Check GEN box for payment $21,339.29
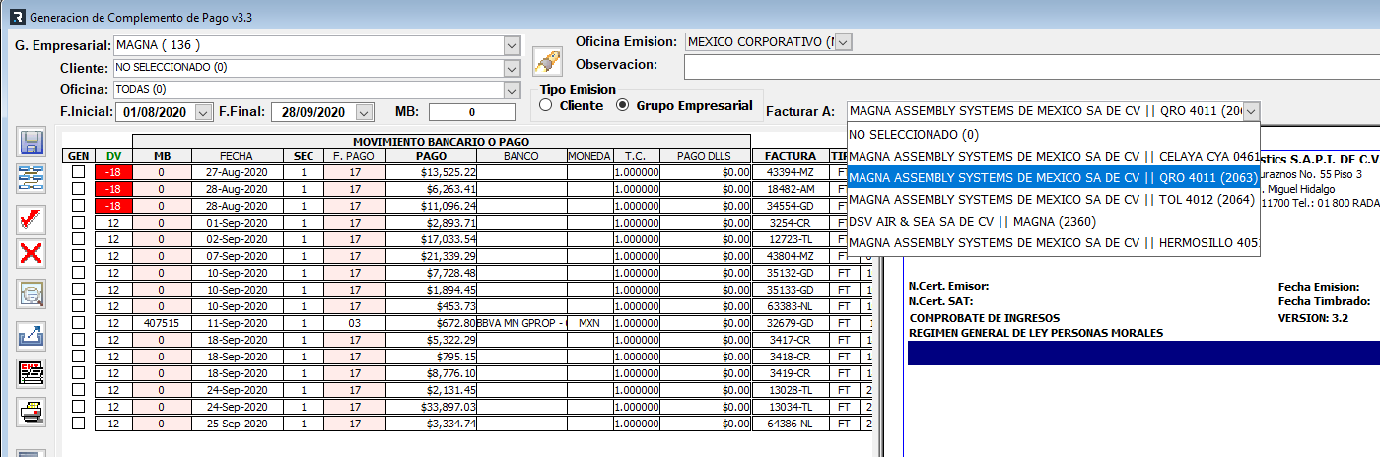 [78, 256]
